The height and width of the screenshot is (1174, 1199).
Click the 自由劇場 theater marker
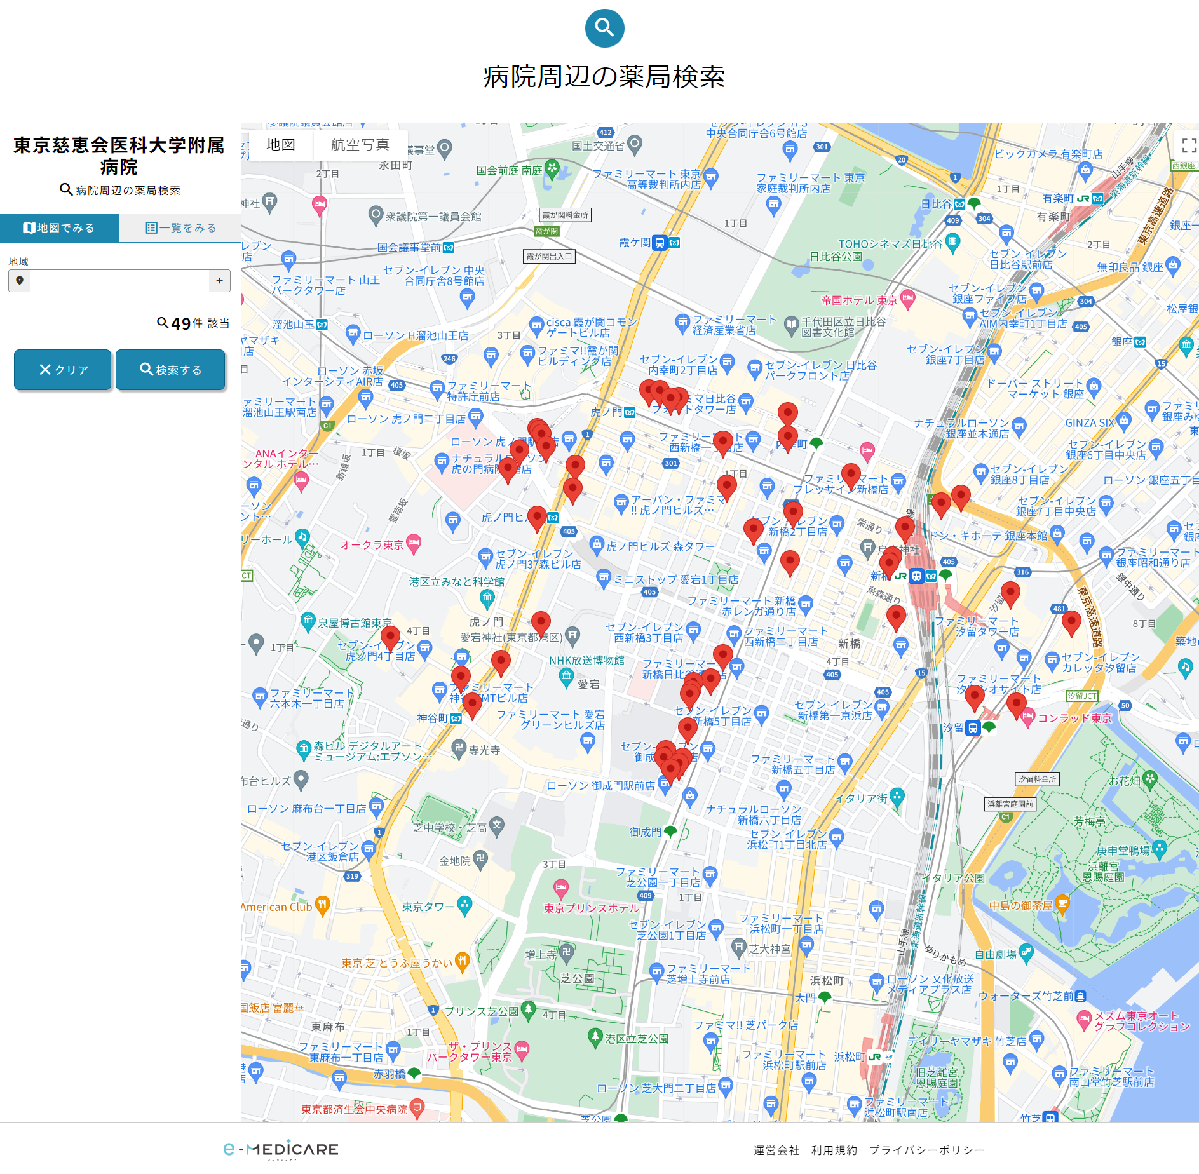1026,952
